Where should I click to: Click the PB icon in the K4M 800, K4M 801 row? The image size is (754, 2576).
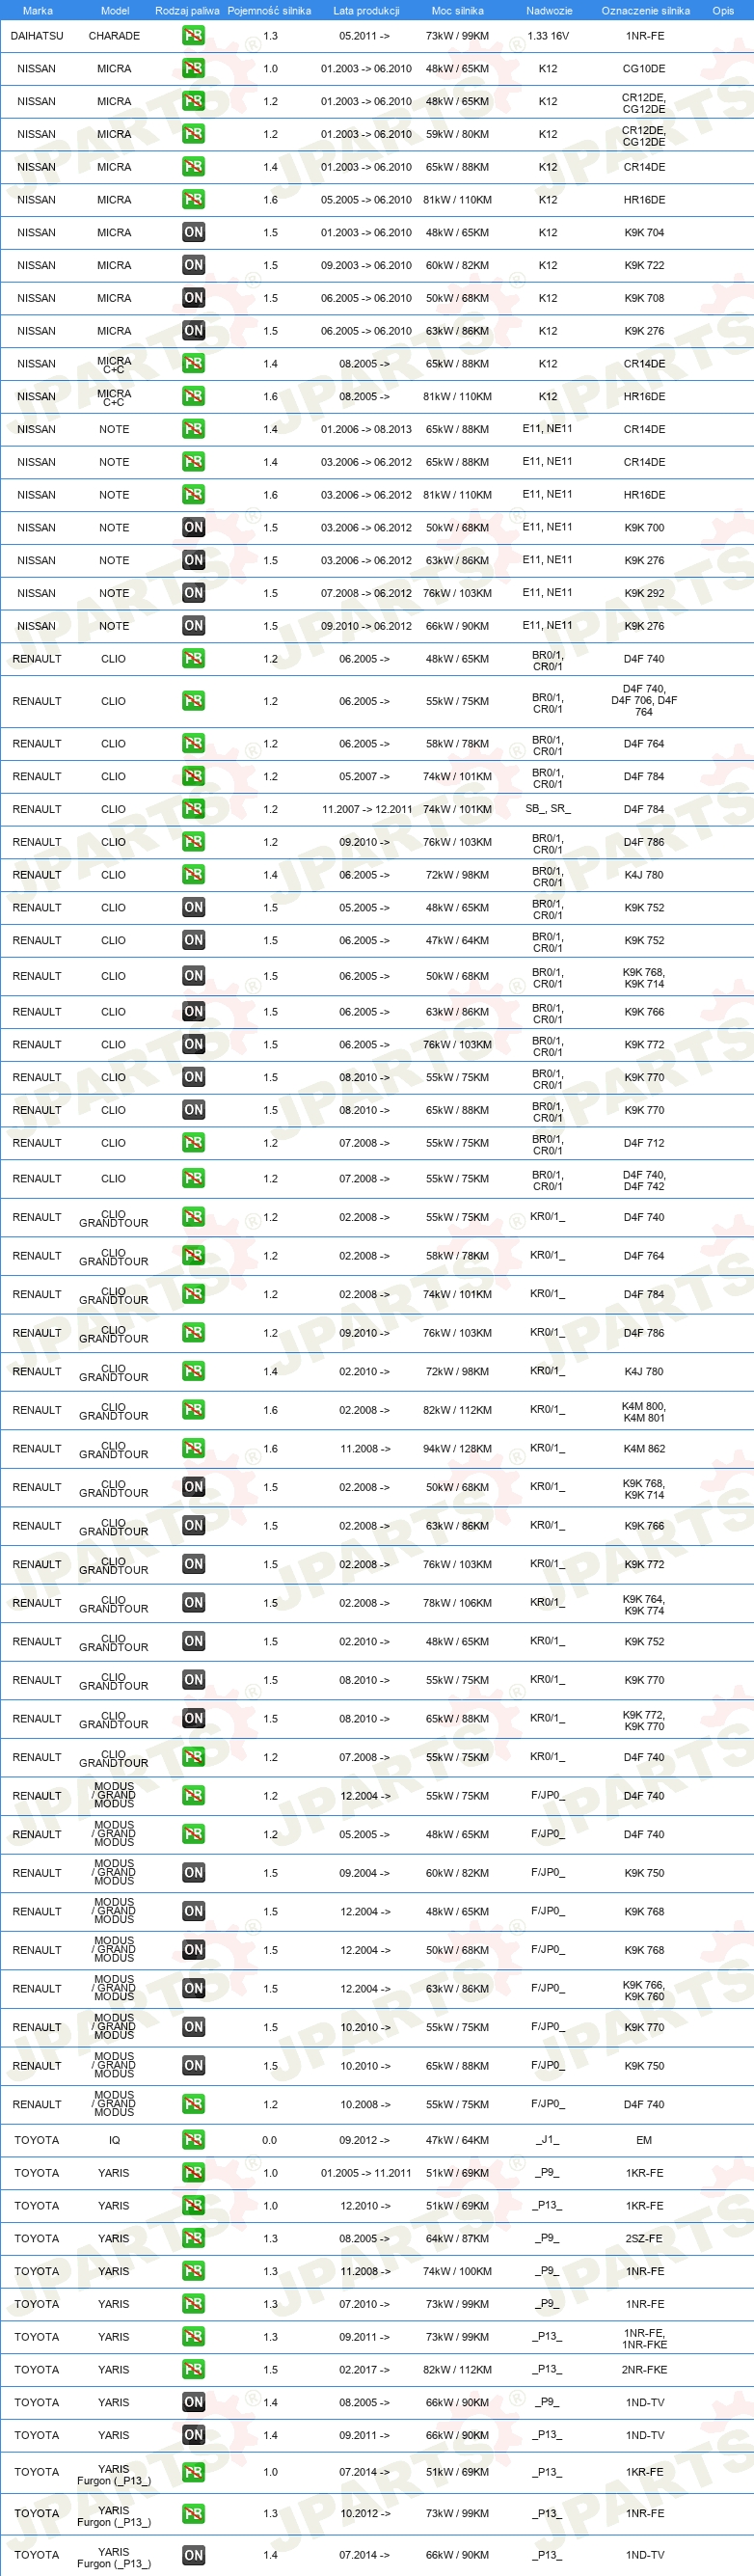(193, 1410)
